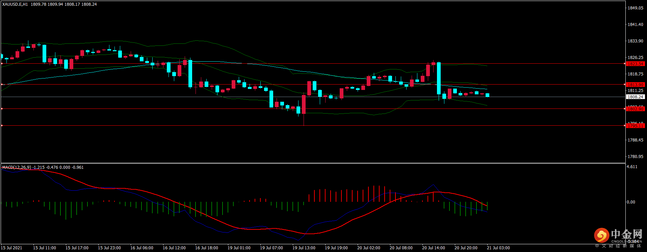Click the 16 Jul 12:00 time label
Viewport: 647px width, 252px height.
(x=174, y=248)
